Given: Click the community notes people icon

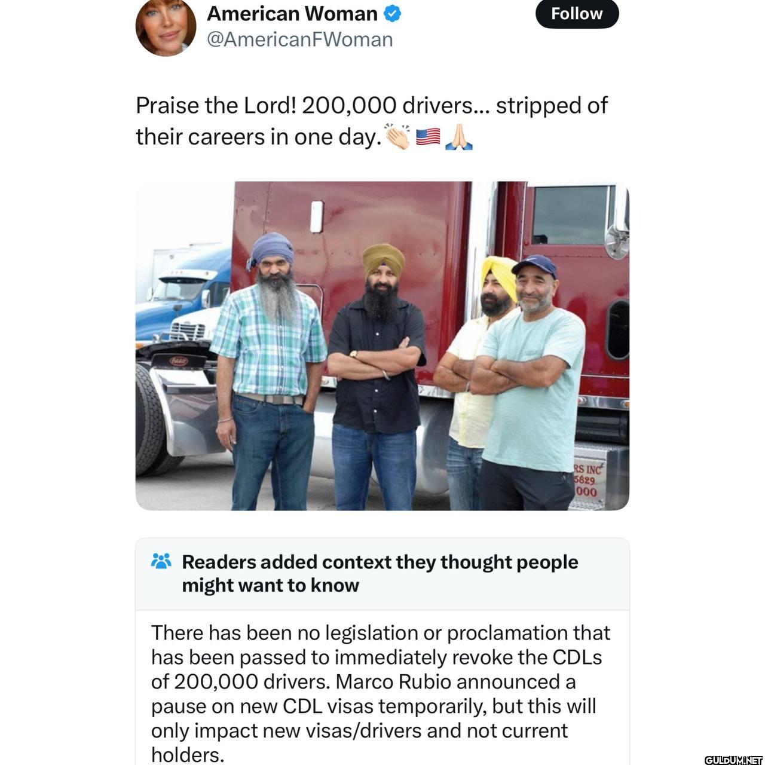Looking at the screenshot, I should click(x=161, y=561).
